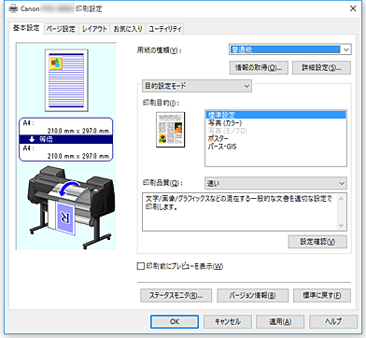Click the first A4 paper size line

[65, 127]
